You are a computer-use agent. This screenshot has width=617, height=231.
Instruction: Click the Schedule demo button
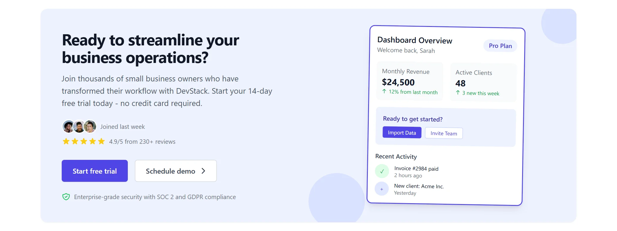click(x=176, y=171)
